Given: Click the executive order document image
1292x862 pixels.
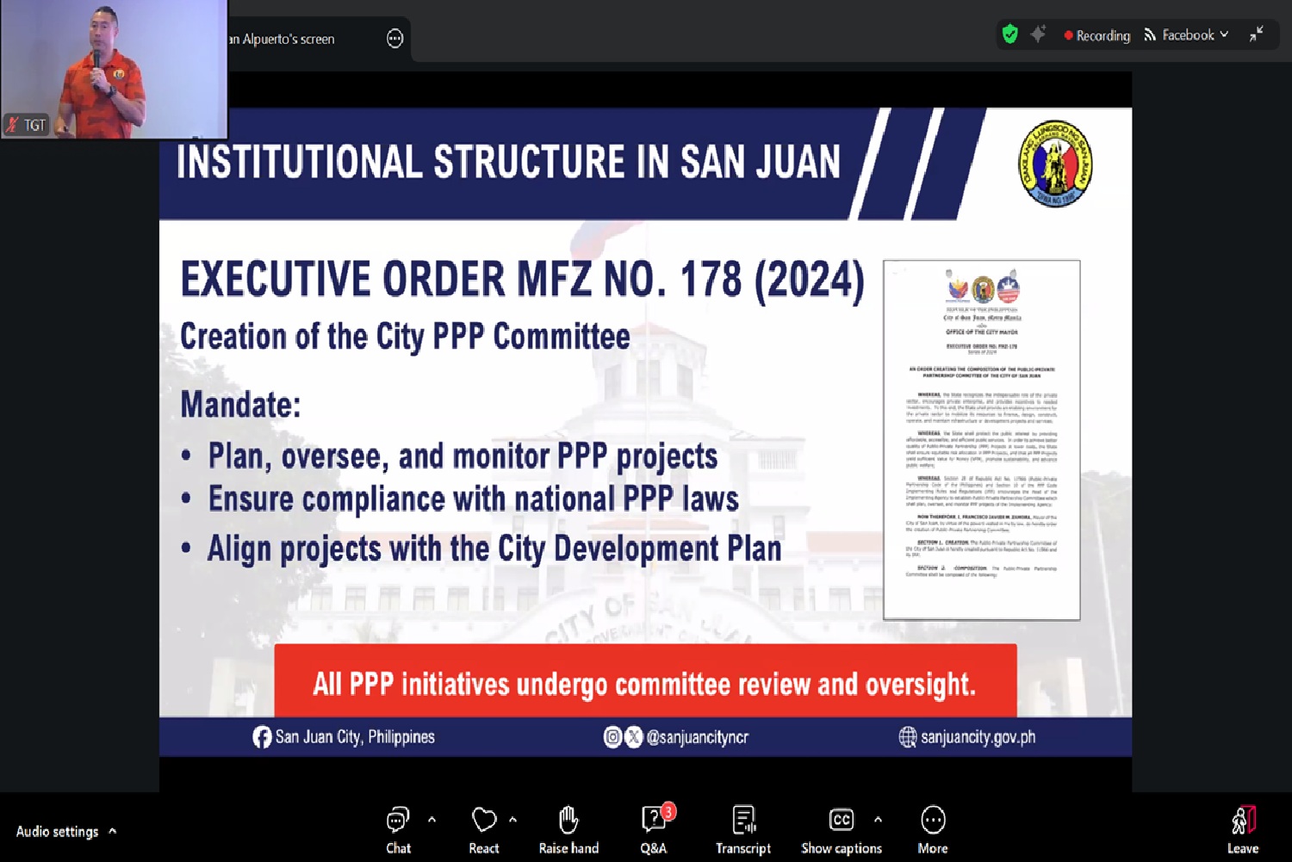Looking at the screenshot, I should tap(981, 439).
